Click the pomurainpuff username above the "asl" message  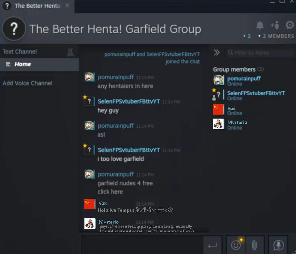coord(116,126)
